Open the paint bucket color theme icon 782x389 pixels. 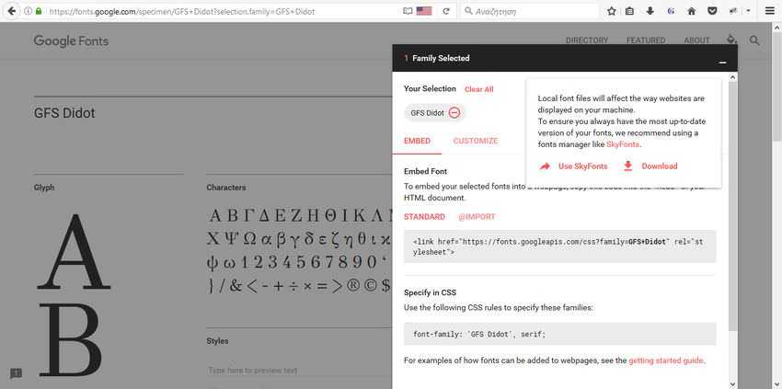[731, 40]
